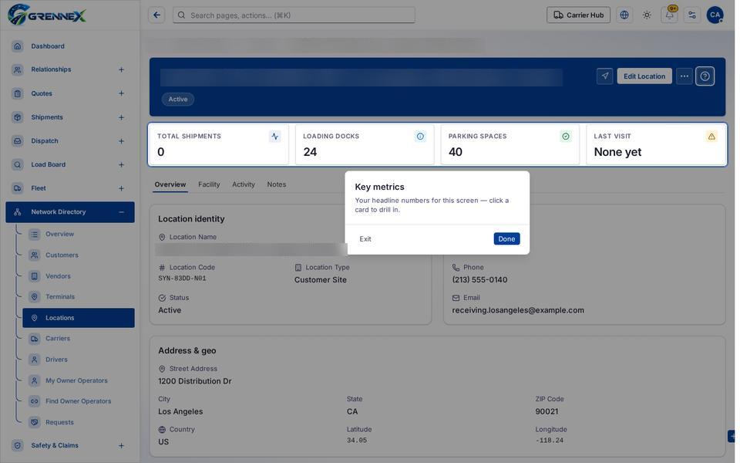Image resolution: width=740 pixels, height=463 pixels.
Task: Expand the Shipments section
Action: (x=121, y=117)
